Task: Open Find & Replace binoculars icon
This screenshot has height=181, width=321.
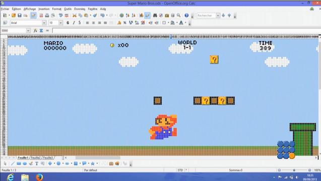Action: [155, 15]
